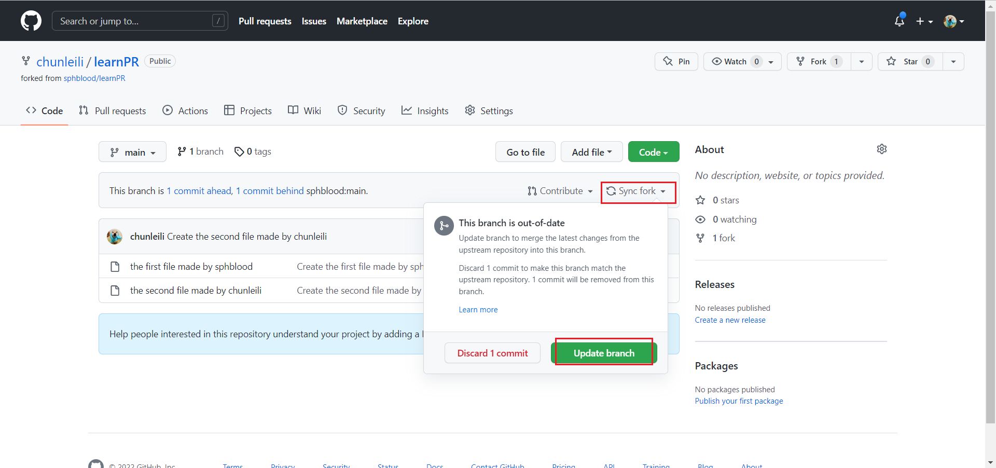Open the GitHub home logo
The height and width of the screenshot is (468, 996).
tap(31, 21)
